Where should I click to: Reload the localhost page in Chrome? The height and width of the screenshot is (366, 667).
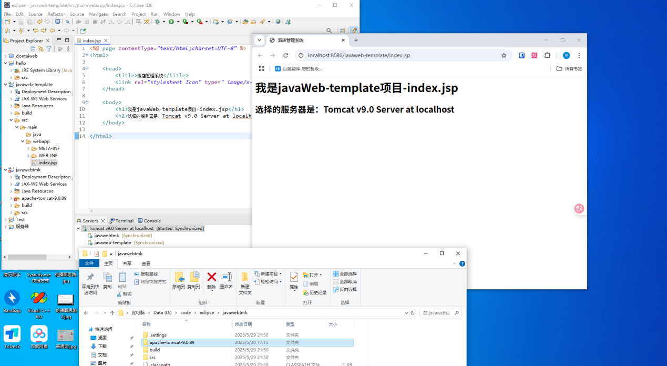click(285, 55)
